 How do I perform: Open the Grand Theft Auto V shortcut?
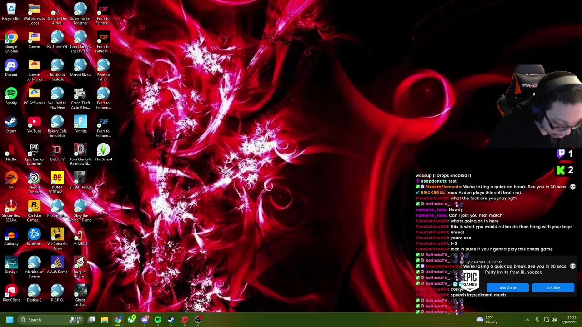(x=80, y=99)
